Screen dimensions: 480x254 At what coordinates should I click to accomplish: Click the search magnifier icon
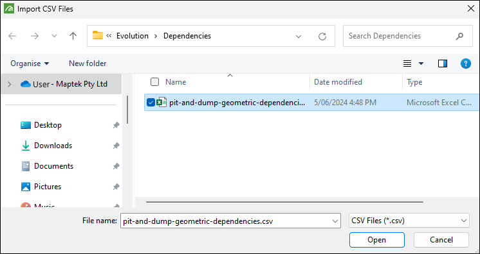[459, 37]
